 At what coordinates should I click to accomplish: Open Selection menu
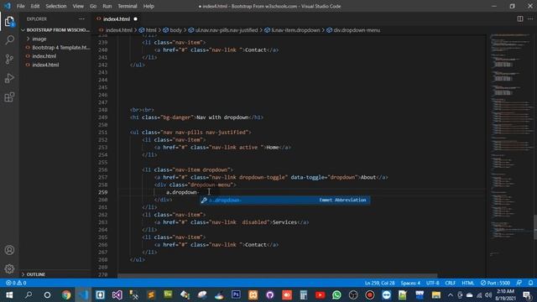(x=56, y=6)
